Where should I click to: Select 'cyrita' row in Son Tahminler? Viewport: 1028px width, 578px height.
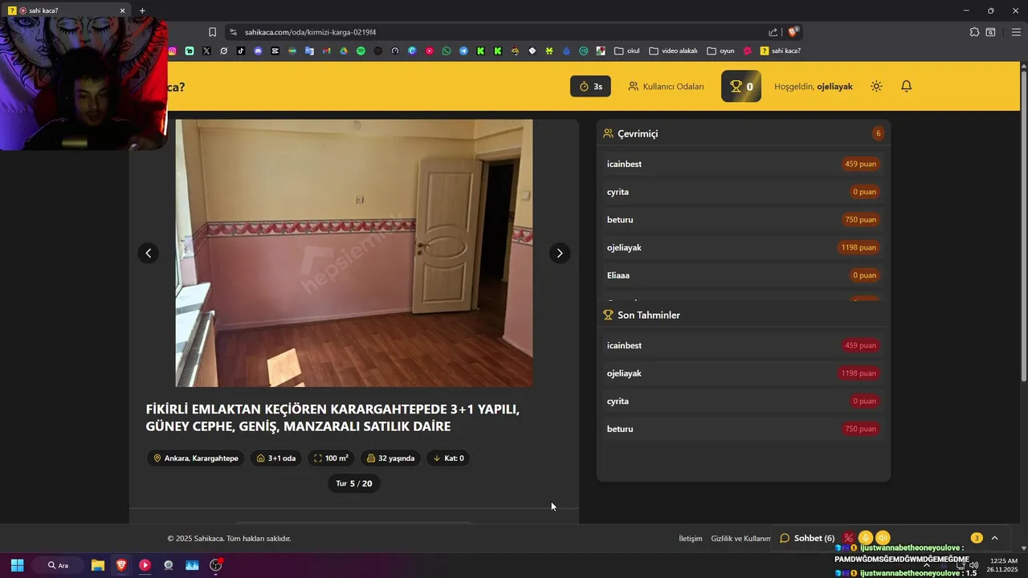pyautogui.click(x=743, y=401)
